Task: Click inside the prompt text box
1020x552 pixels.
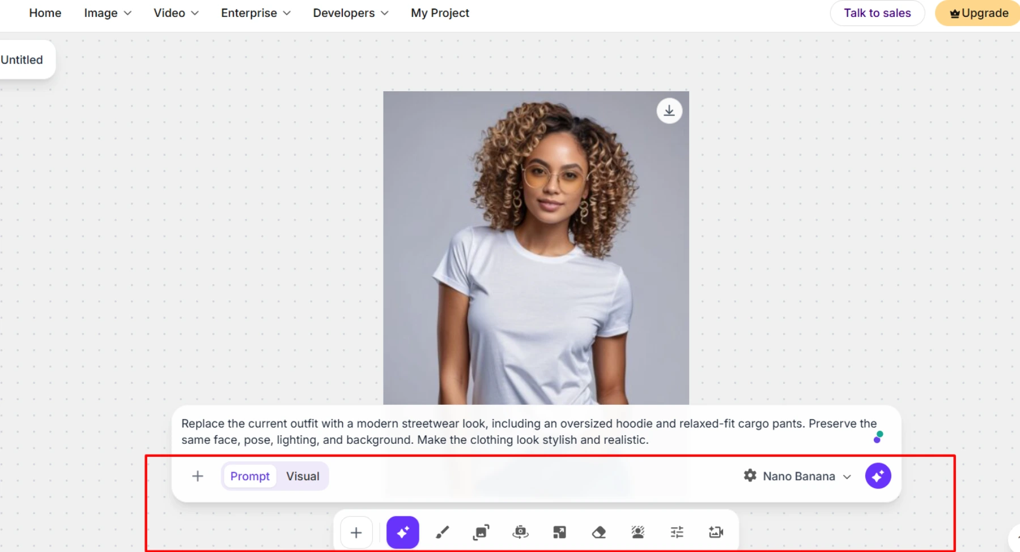Action: pos(529,431)
